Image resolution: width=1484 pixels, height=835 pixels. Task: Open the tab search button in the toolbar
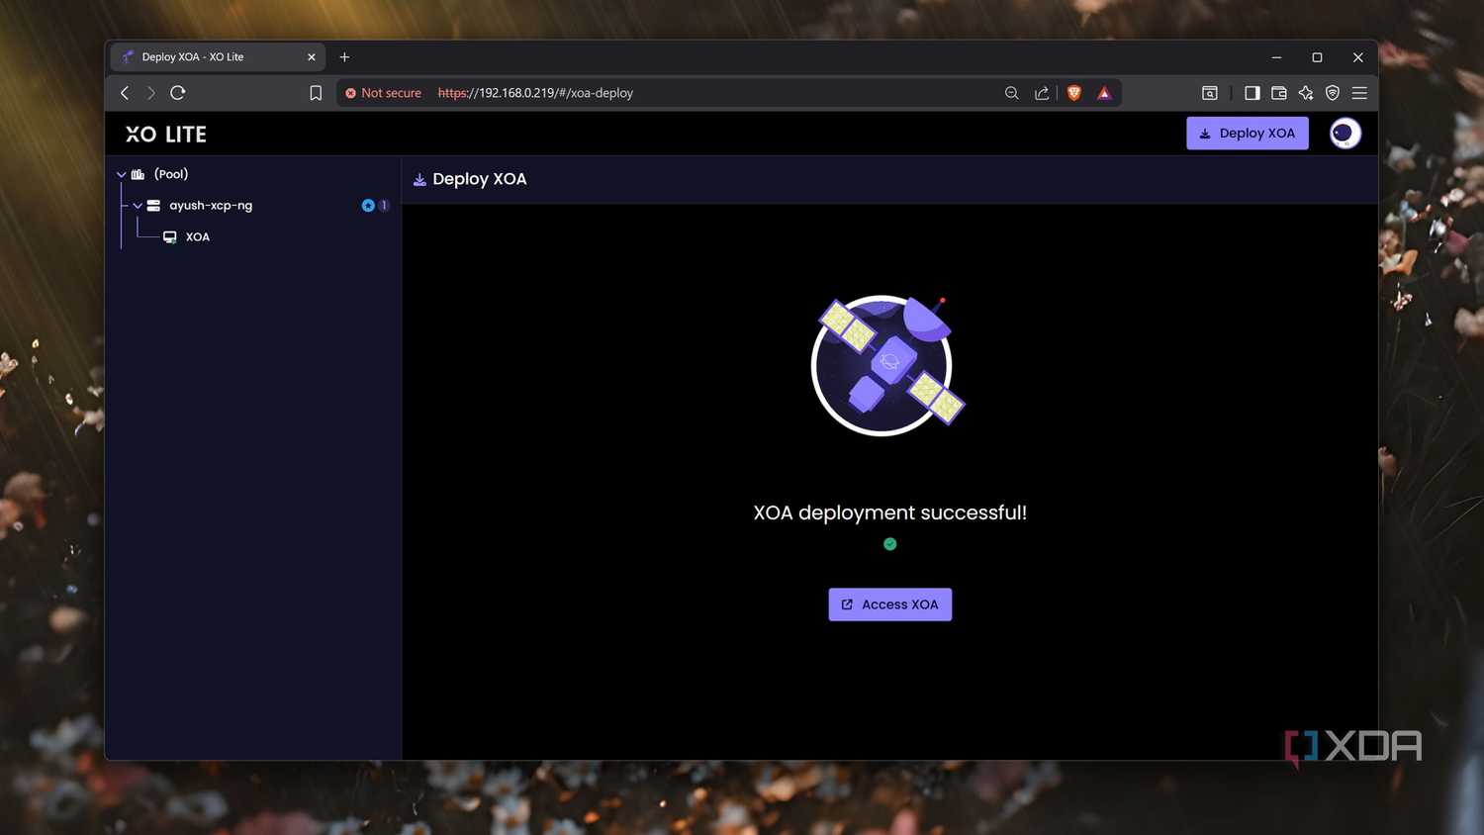click(1209, 93)
